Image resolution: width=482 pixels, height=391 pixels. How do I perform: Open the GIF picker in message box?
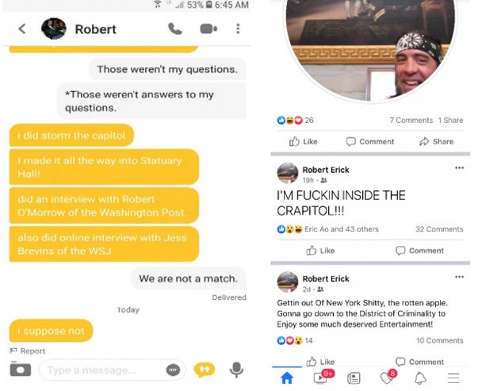click(x=173, y=370)
